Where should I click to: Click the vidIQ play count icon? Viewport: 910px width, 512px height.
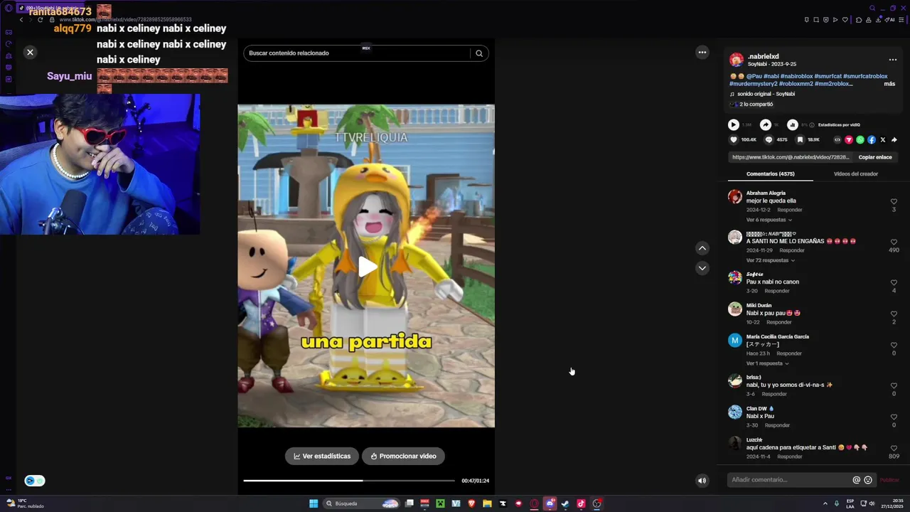(733, 124)
